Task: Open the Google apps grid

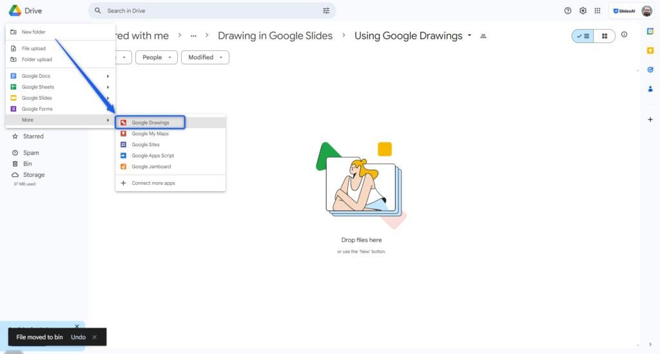Action: pos(597,11)
